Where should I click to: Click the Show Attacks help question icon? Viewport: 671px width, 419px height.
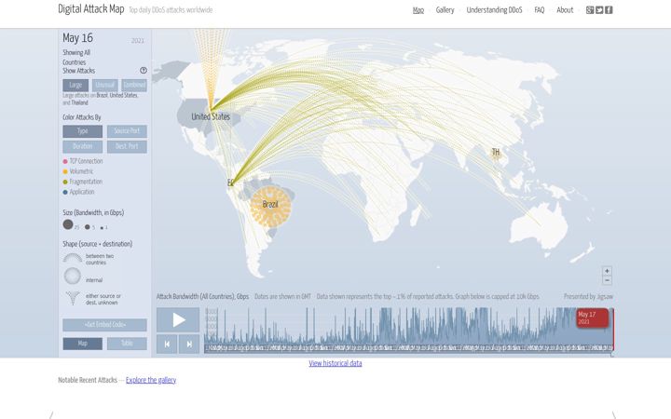click(144, 71)
